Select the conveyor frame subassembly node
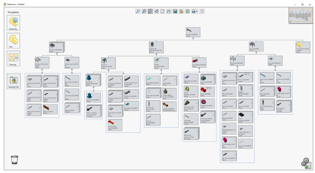The height and width of the screenshot is (173, 315). 42,62
